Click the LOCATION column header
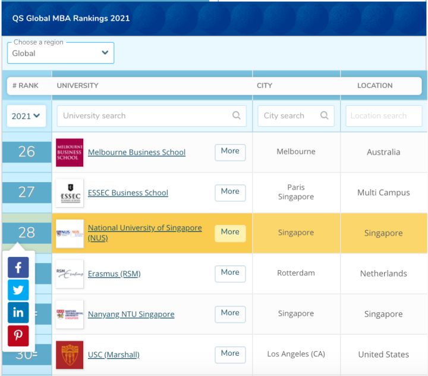428x376 pixels. pyautogui.click(x=374, y=86)
